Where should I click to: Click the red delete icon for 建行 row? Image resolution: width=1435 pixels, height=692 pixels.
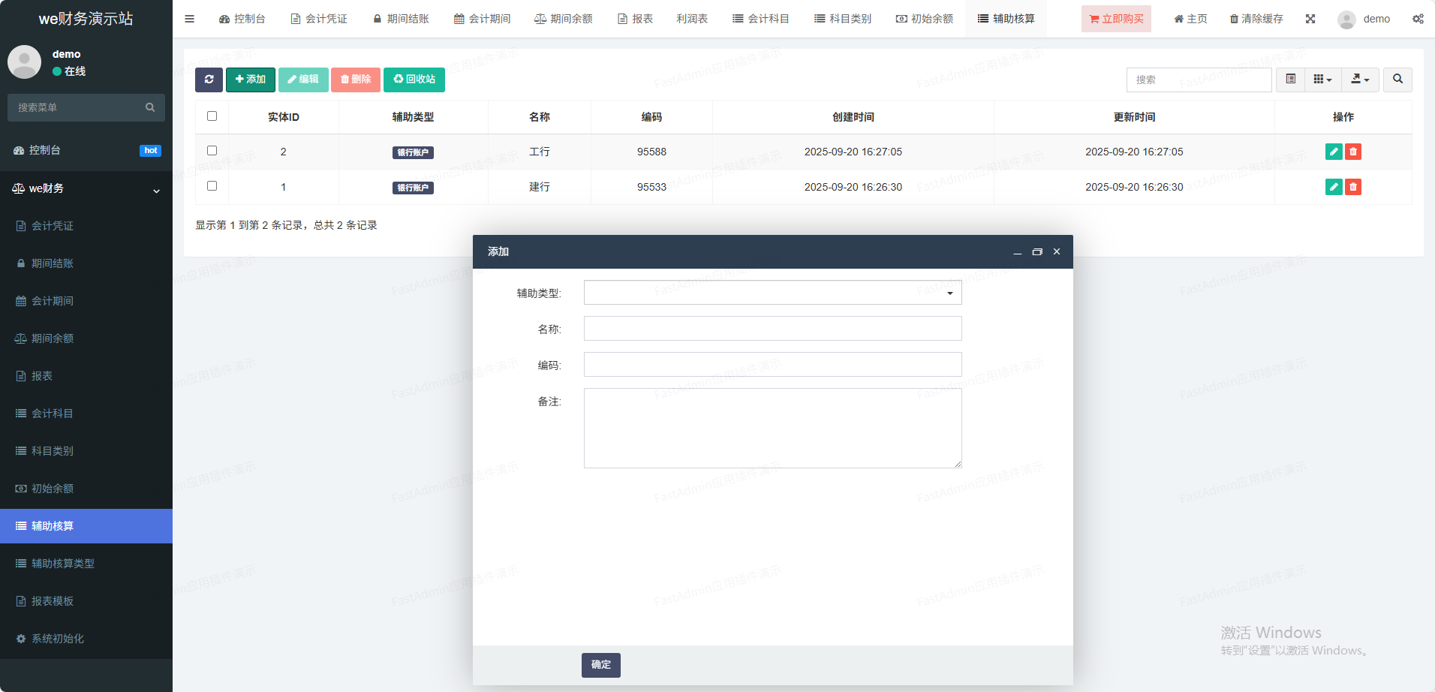(x=1352, y=187)
